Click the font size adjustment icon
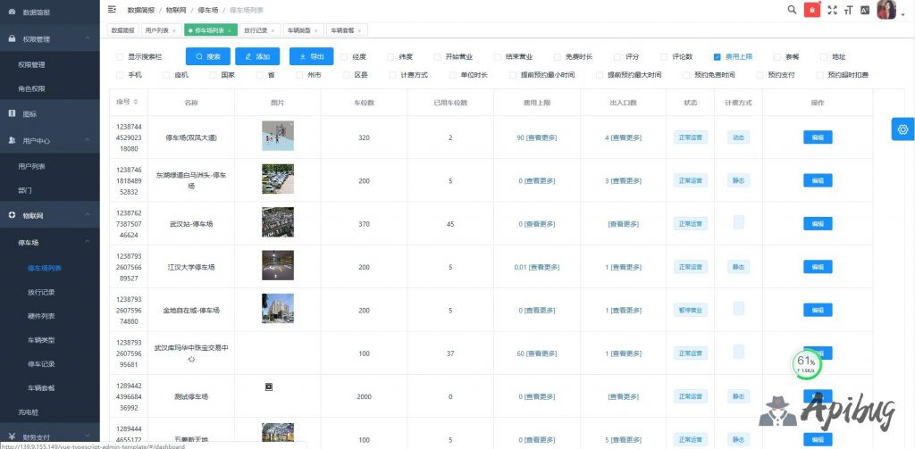 pos(848,10)
